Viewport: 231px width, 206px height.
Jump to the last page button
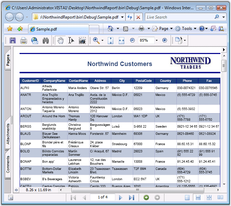[131, 197]
